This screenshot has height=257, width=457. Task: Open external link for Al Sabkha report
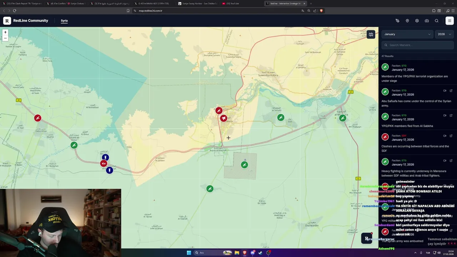pyautogui.click(x=451, y=115)
